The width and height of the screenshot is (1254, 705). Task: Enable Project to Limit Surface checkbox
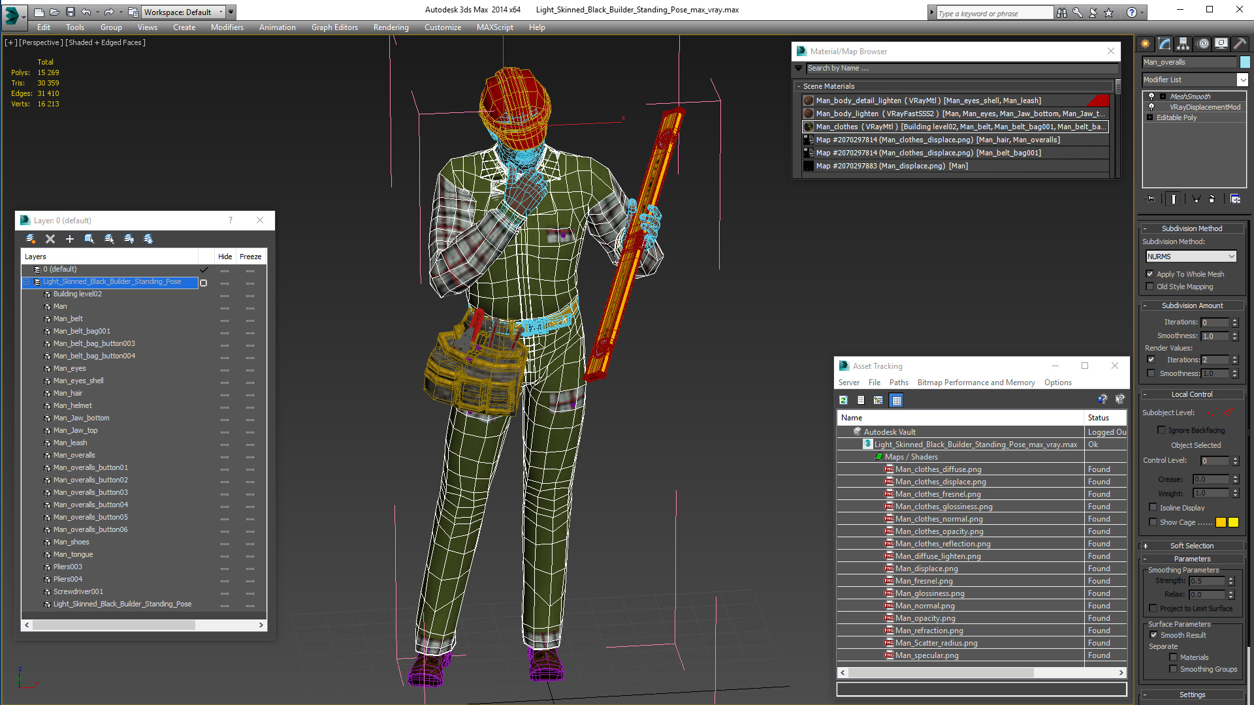coord(1153,608)
